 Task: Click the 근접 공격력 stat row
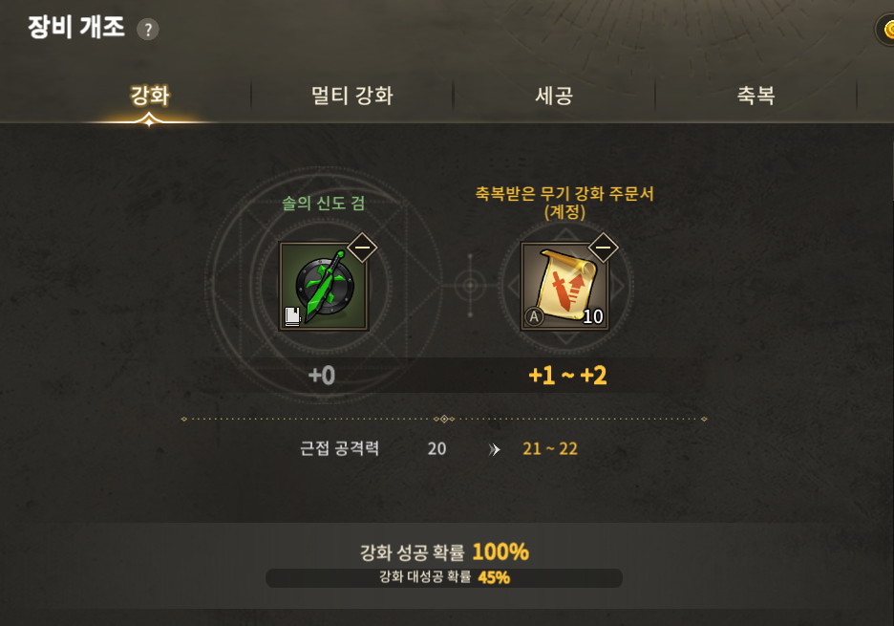pos(439,448)
